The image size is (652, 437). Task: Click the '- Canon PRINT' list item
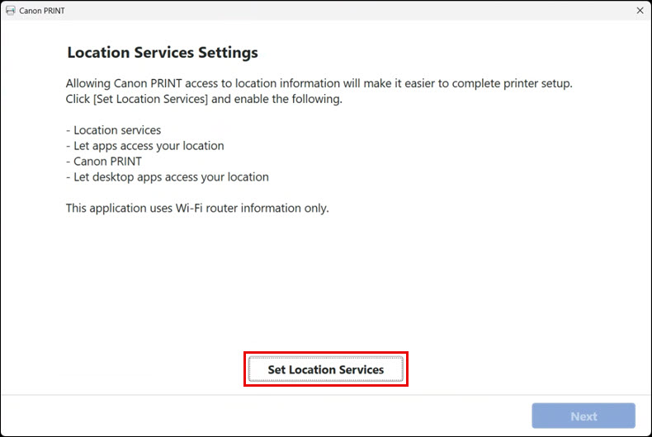click(104, 162)
